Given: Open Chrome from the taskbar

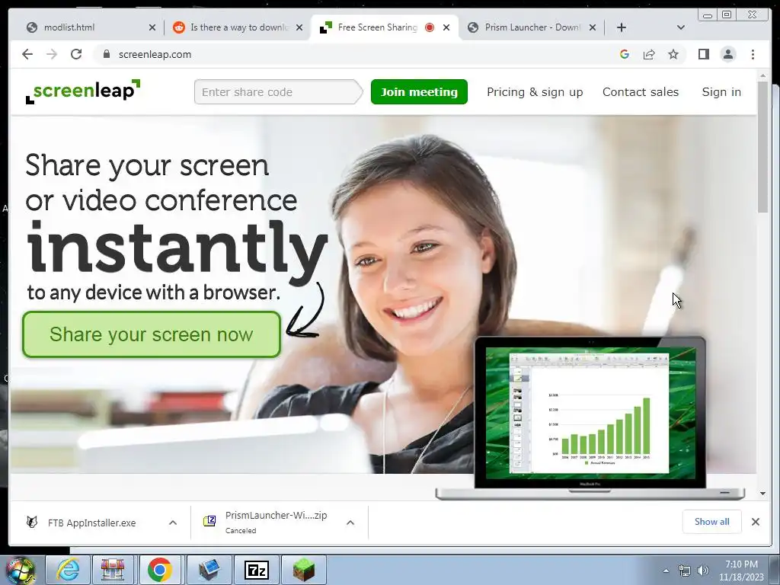Looking at the screenshot, I should click(x=160, y=570).
